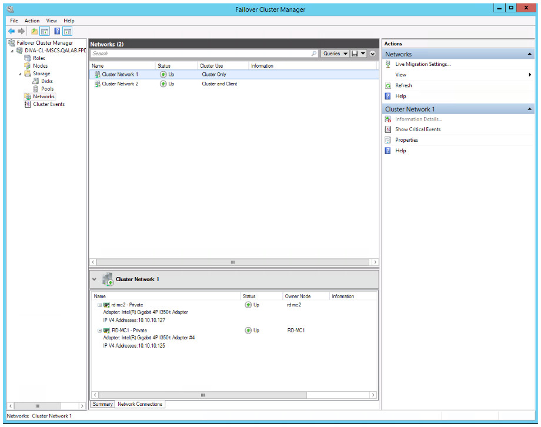Collapse the rd-mc2 - Private entry

pyautogui.click(x=99, y=305)
